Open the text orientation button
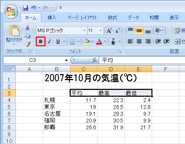 159,31
